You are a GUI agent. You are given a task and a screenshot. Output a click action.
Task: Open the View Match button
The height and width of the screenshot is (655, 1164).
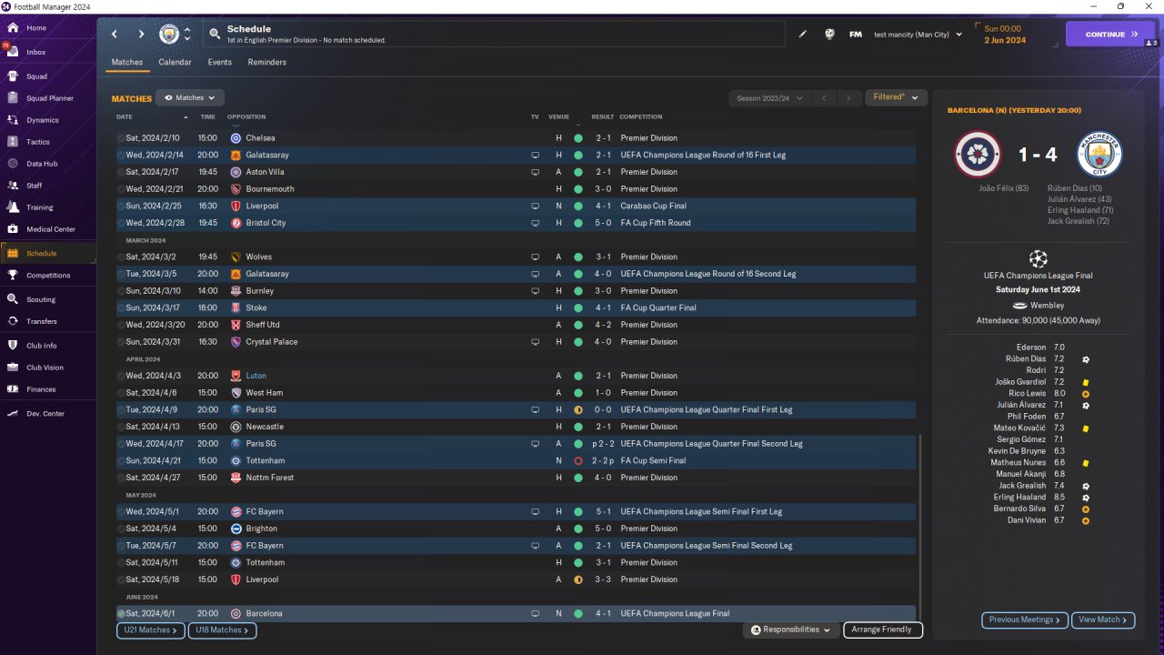(1103, 620)
